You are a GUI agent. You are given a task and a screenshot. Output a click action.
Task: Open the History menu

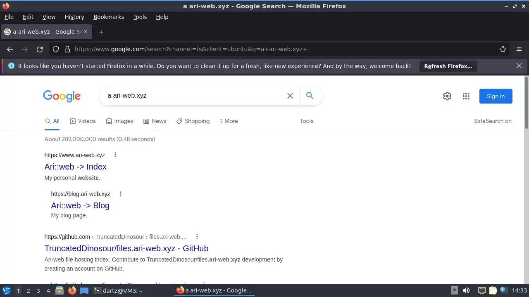[x=74, y=17]
